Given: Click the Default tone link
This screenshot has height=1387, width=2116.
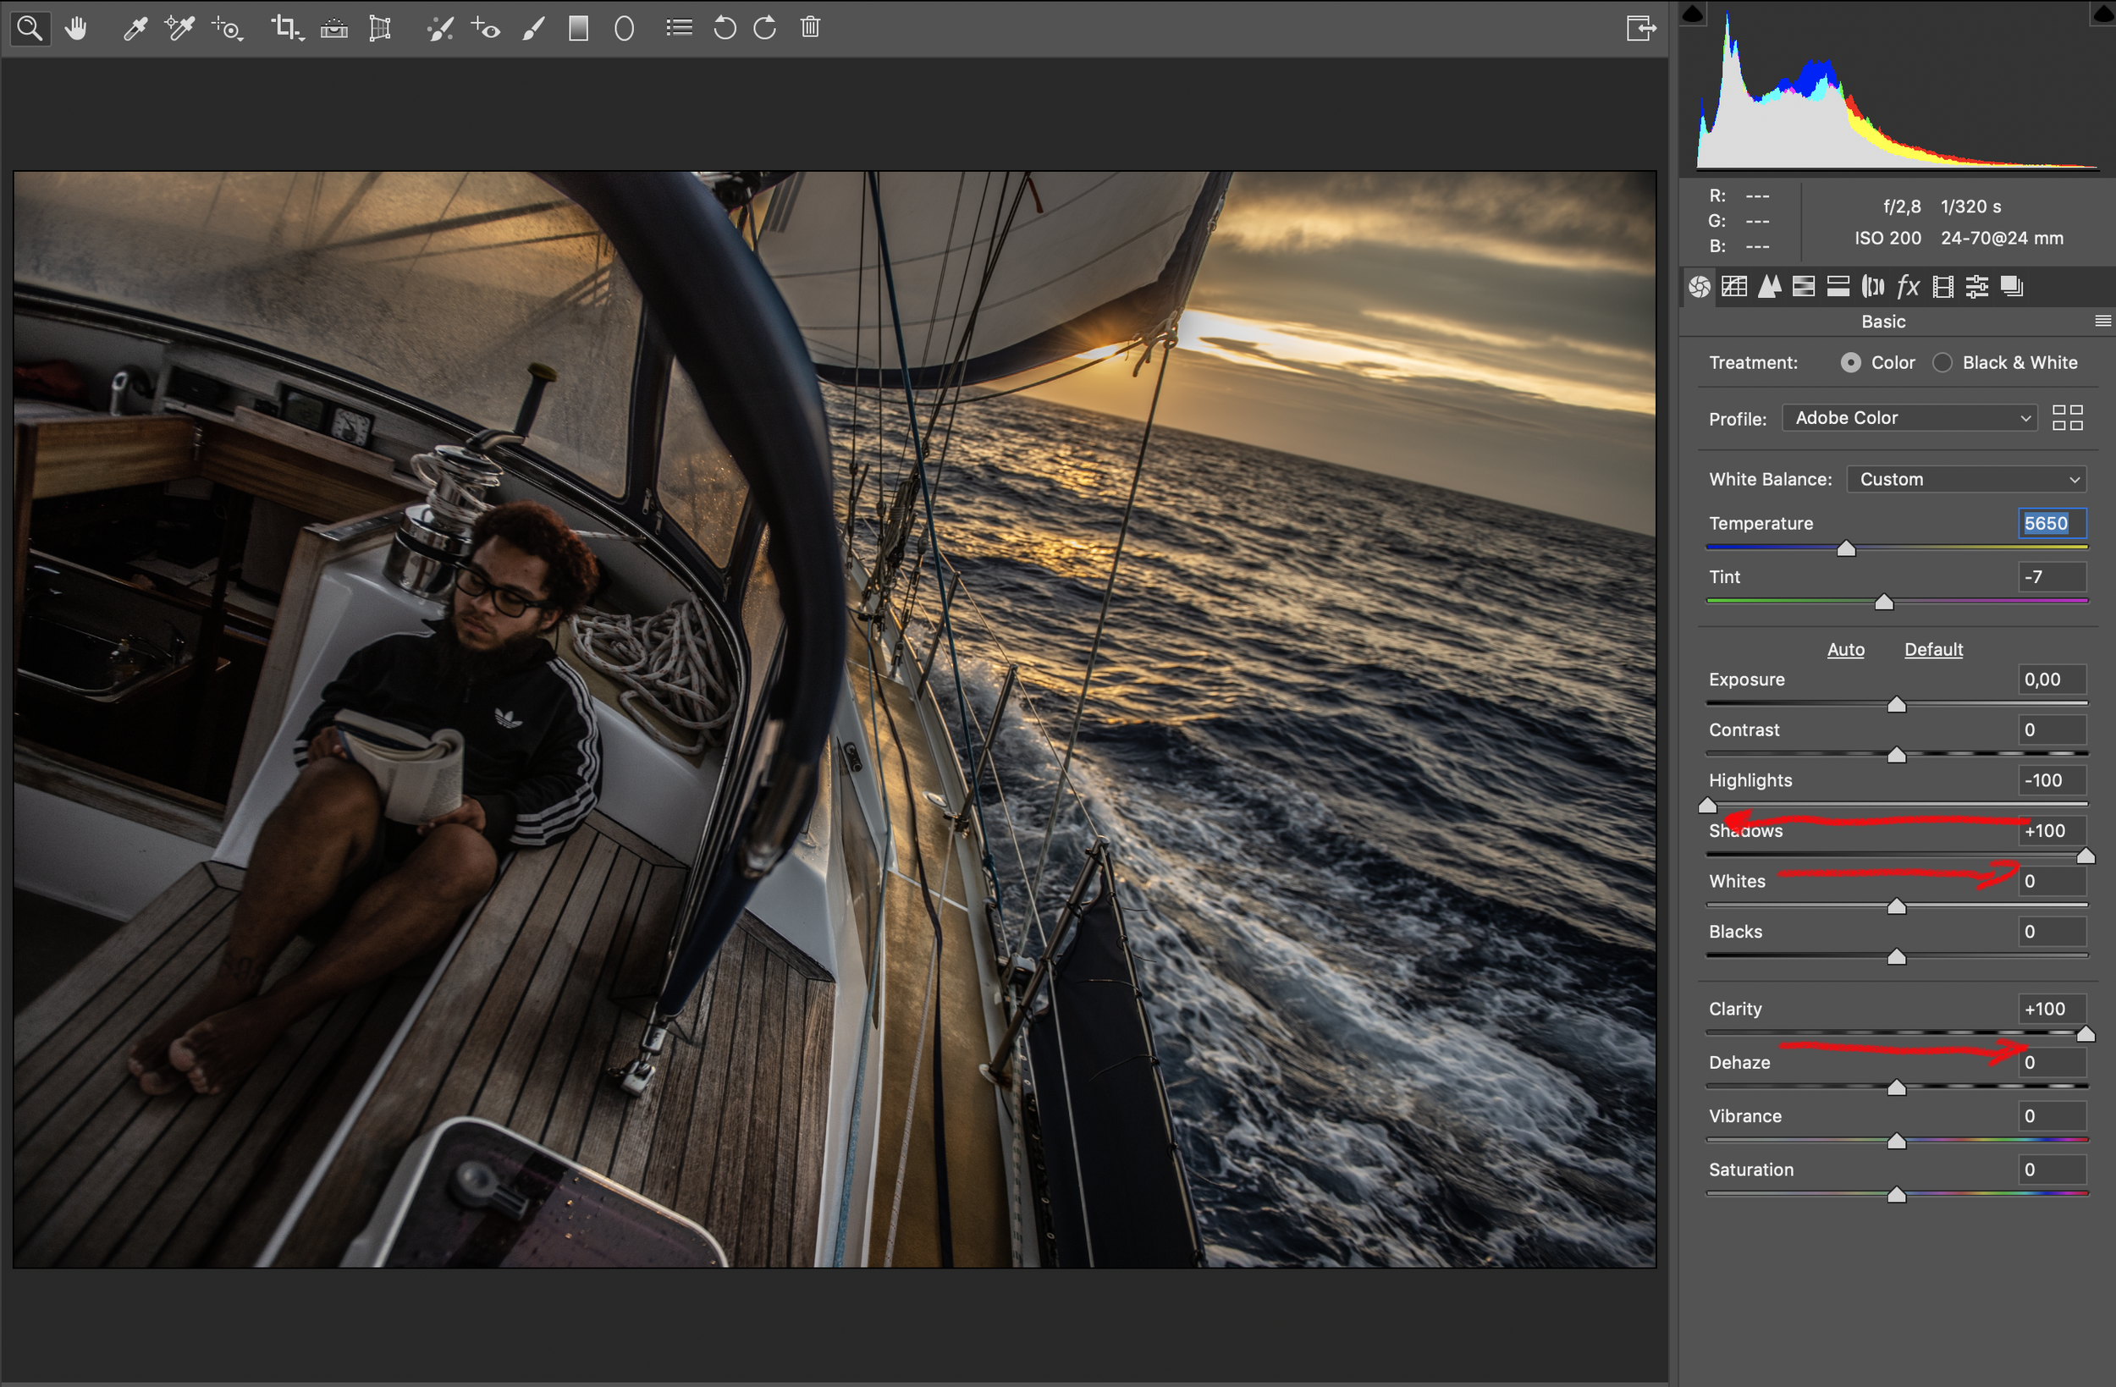Looking at the screenshot, I should point(1933,650).
